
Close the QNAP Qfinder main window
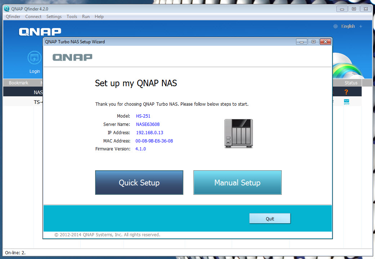click(366, 9)
